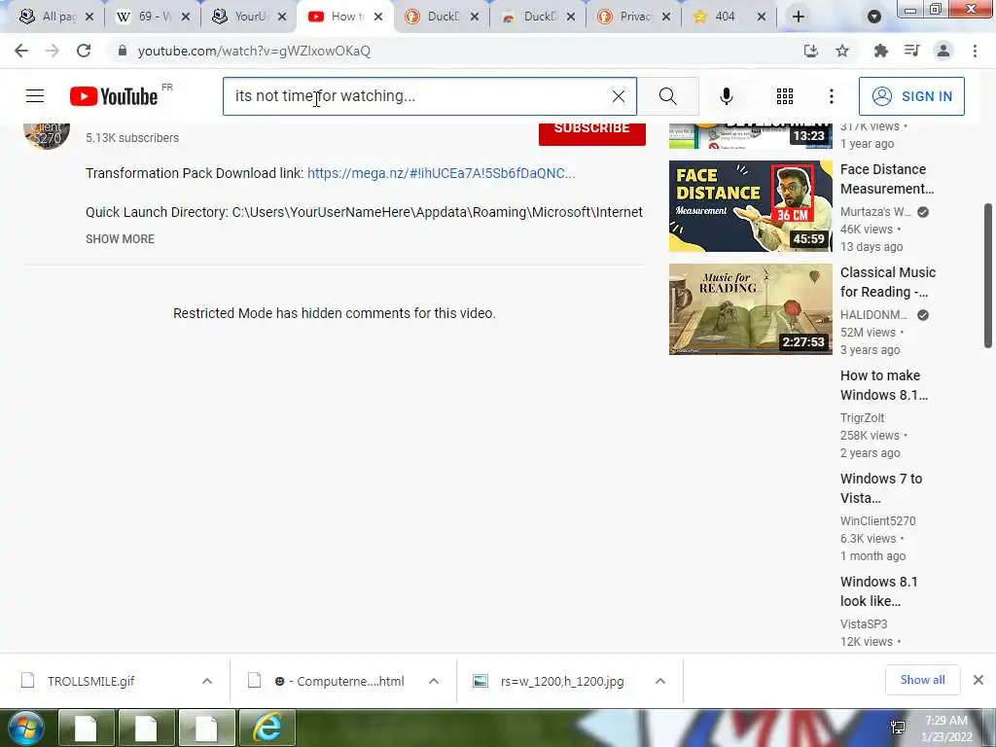
Task: Switch to the Privac tab
Action: (x=625, y=17)
